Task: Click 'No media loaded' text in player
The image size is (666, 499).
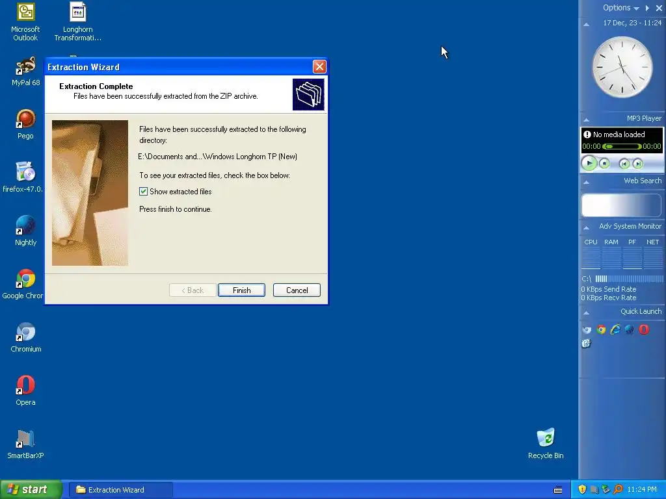Action: pyautogui.click(x=619, y=134)
